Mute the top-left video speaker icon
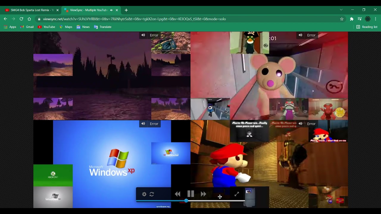The height and width of the screenshot is (214, 381). coord(143,35)
